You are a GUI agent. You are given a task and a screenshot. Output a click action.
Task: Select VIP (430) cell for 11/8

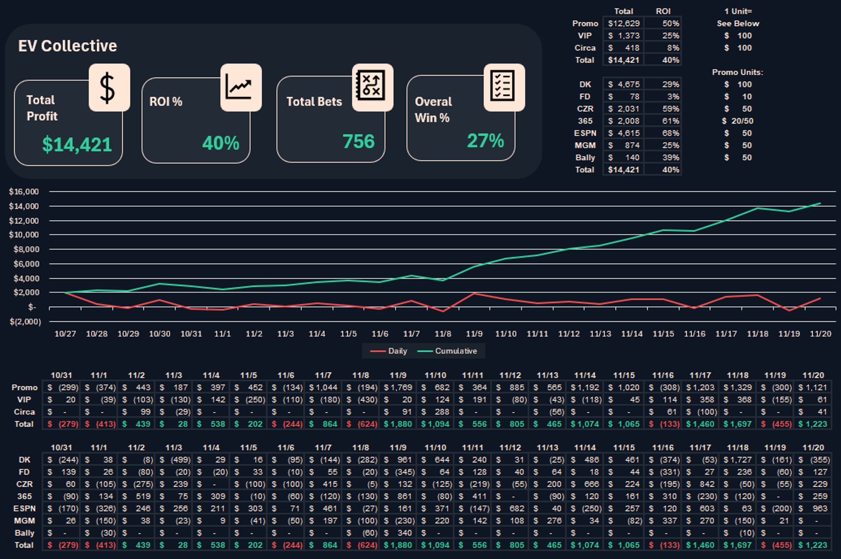click(361, 399)
